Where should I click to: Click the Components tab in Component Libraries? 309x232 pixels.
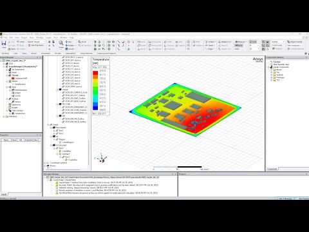pyautogui.click(x=272, y=169)
